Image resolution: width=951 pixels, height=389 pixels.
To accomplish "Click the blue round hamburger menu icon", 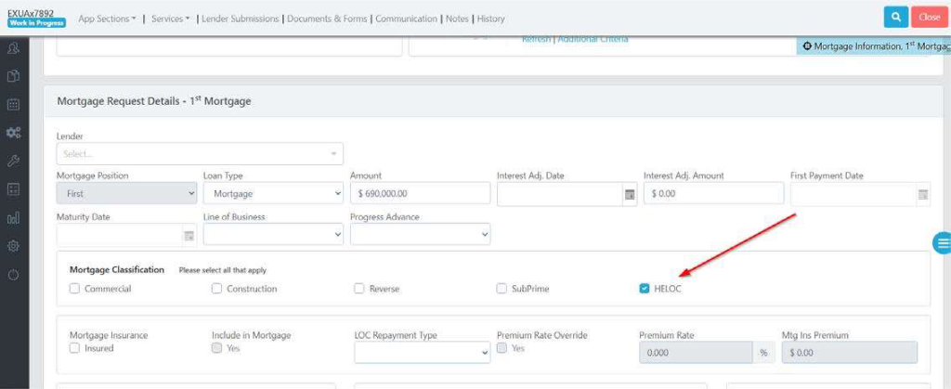I will [942, 243].
